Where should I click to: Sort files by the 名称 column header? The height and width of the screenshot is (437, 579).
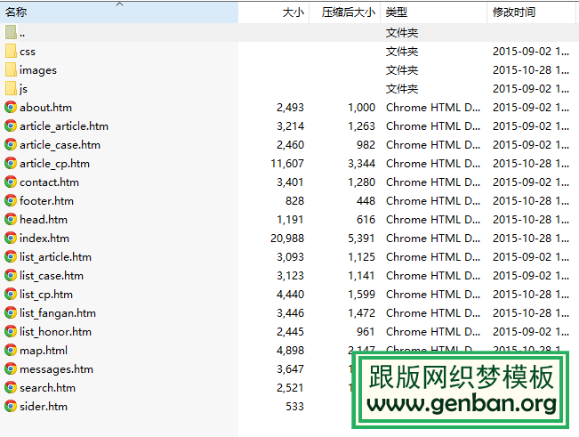click(x=16, y=12)
